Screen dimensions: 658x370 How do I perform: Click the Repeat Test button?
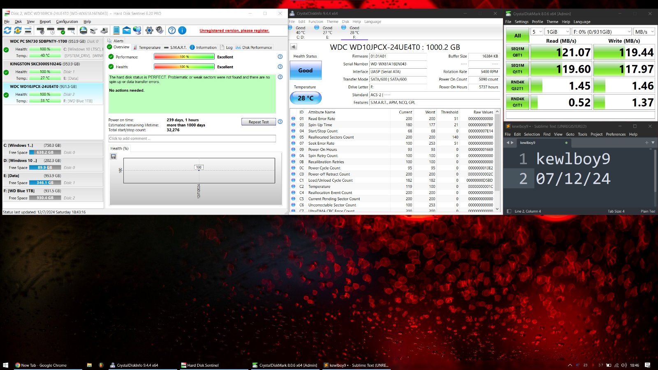258,122
